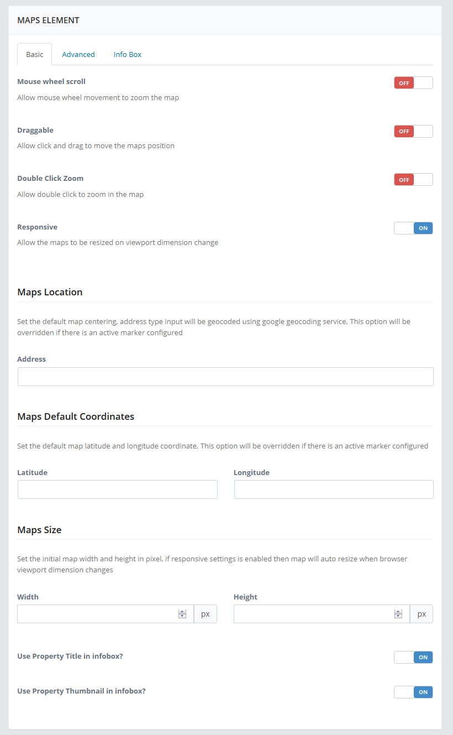Focus the Latitude text box
Screen dimensions: 453x735
pyautogui.click(x=118, y=489)
